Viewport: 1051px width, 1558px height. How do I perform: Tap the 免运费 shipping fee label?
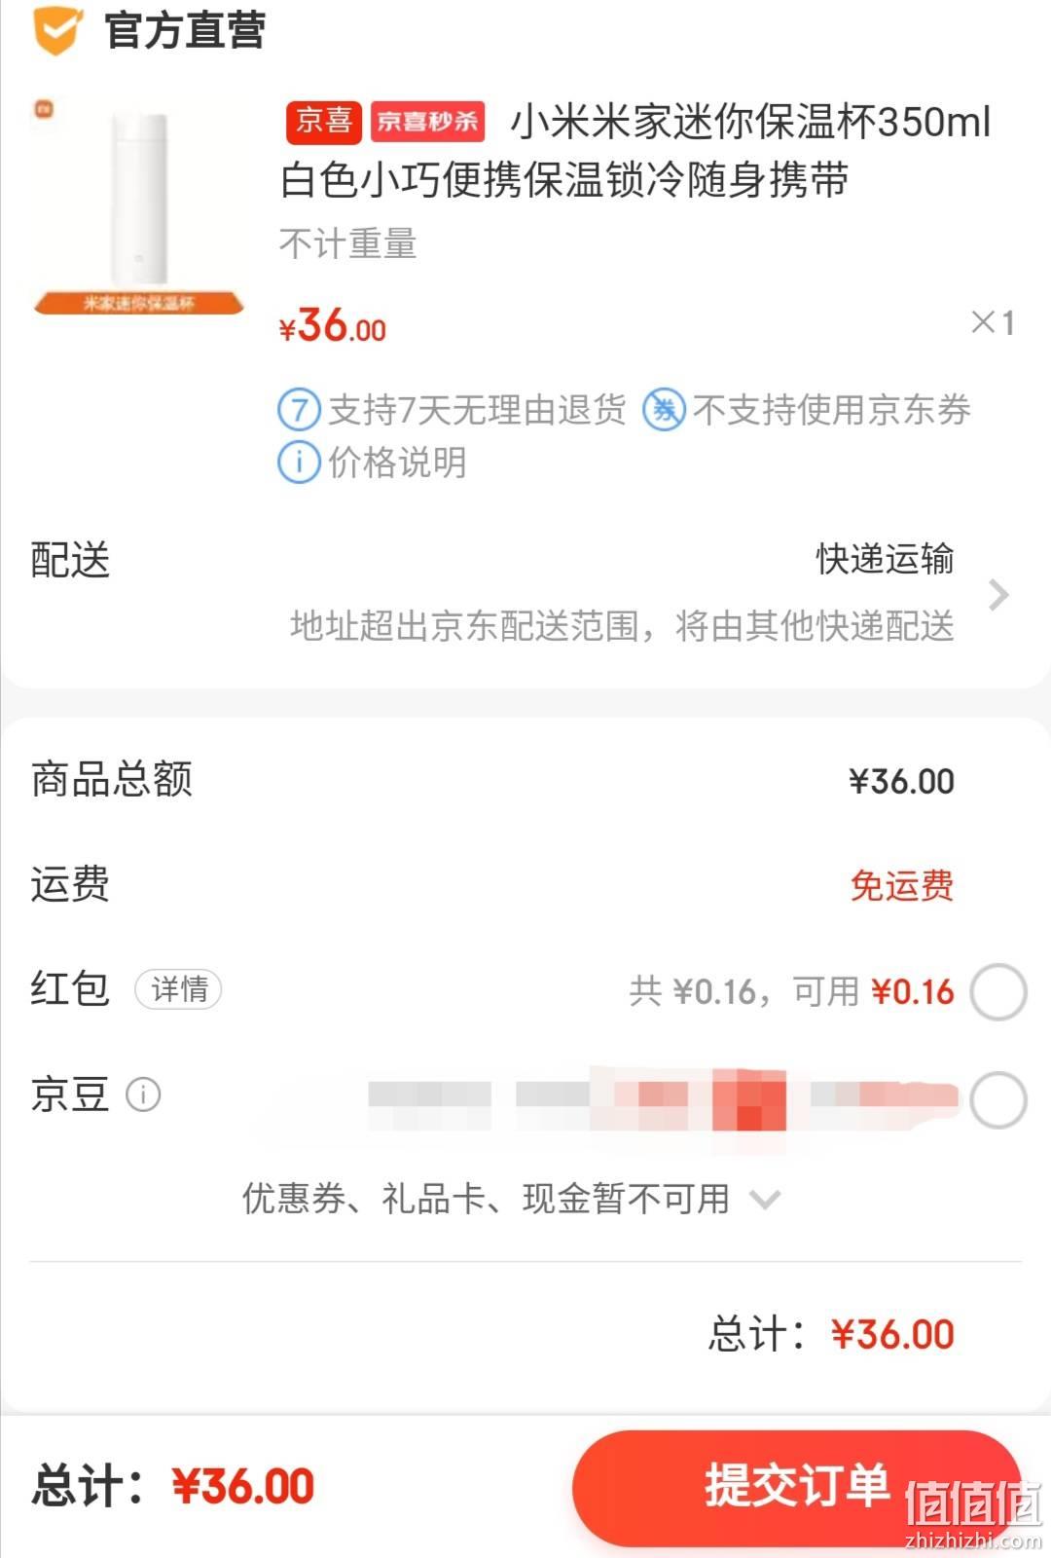902,885
